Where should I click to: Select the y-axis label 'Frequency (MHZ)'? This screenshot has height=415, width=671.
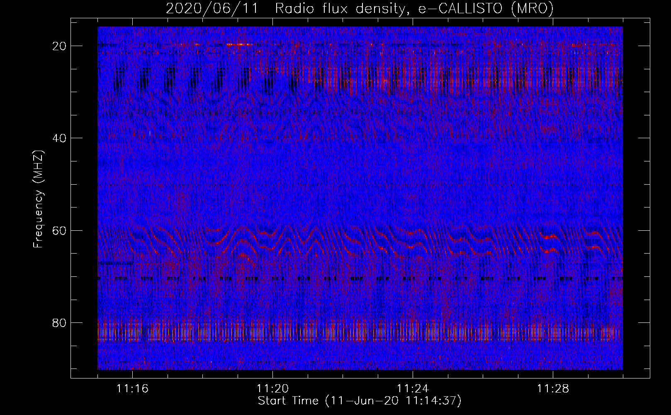38,200
